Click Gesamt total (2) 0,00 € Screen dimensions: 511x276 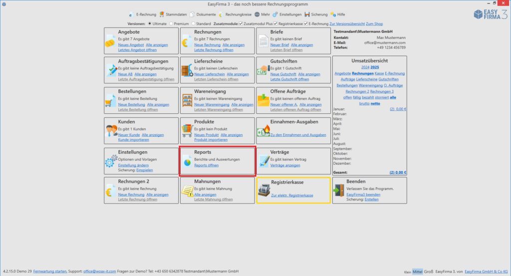[398, 172]
